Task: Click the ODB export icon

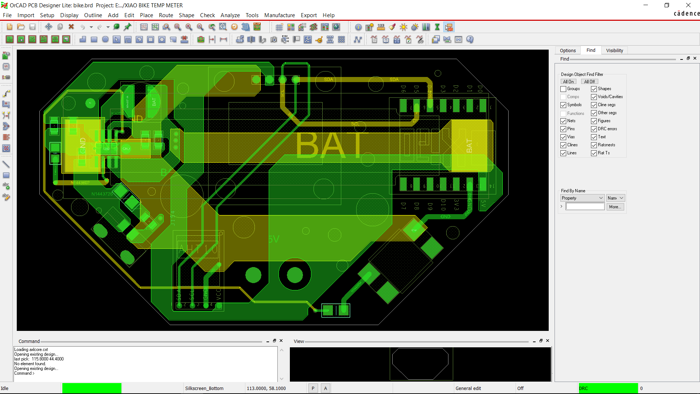Action: tap(240, 39)
